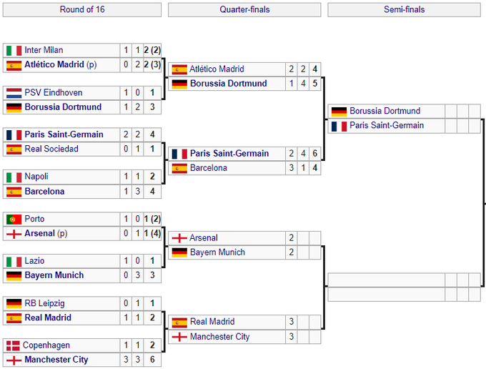
Task: Click the Quarter-finals column header
Action: (x=244, y=9)
